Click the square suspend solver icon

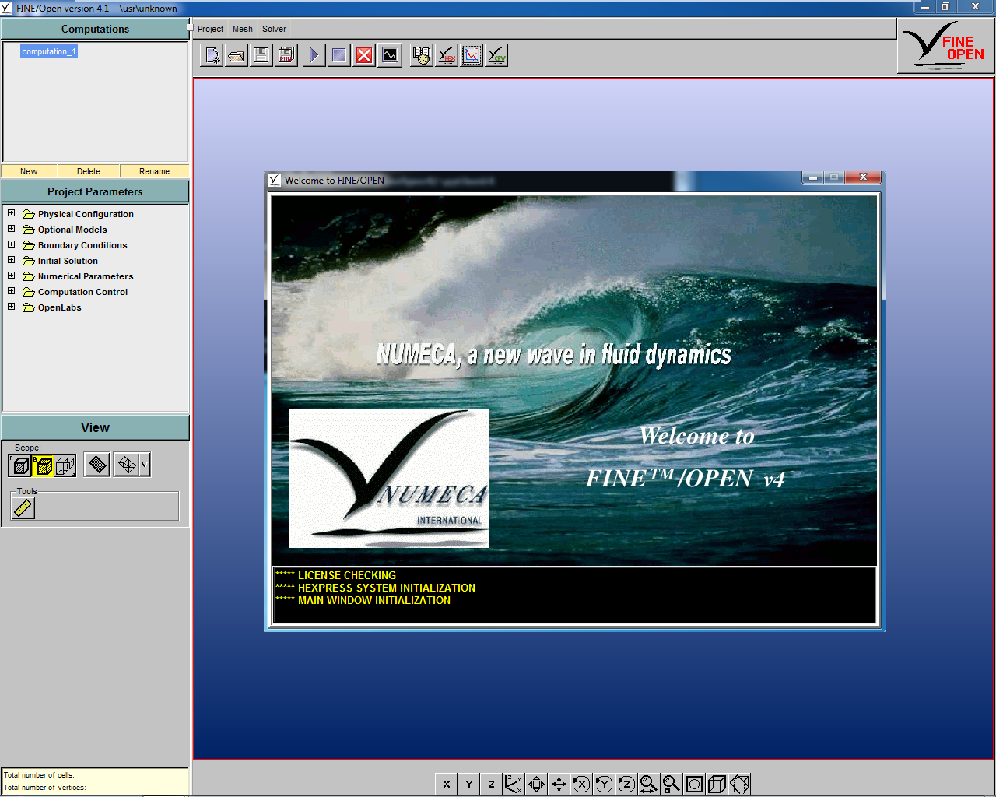(x=338, y=55)
